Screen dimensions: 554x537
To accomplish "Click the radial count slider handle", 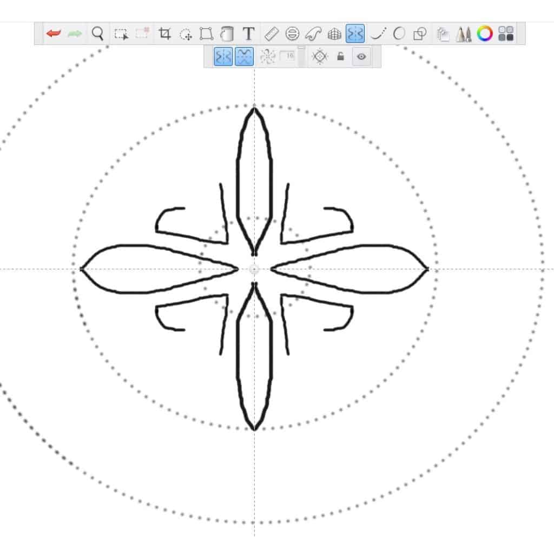I will (x=301, y=48).
